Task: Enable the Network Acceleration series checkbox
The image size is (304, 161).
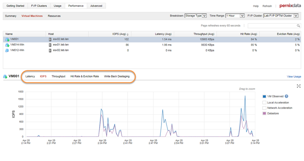Action: pos(264,108)
